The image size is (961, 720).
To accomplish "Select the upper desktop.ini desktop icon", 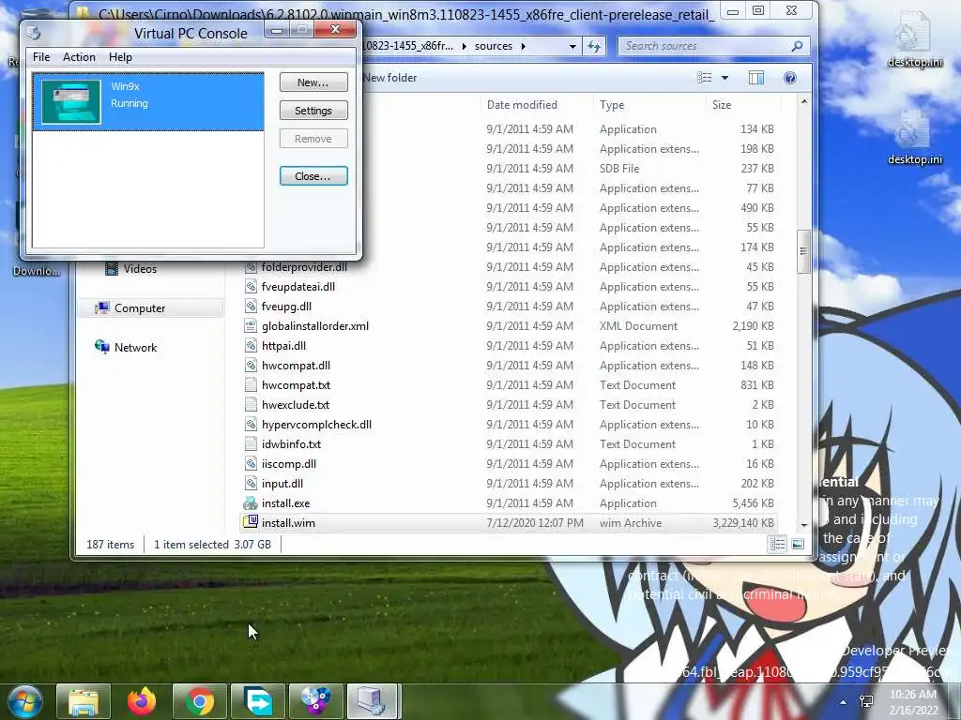I will point(914,40).
